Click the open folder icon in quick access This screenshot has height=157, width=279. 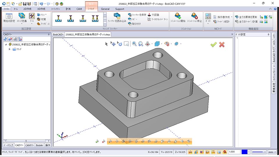click(20, 3)
